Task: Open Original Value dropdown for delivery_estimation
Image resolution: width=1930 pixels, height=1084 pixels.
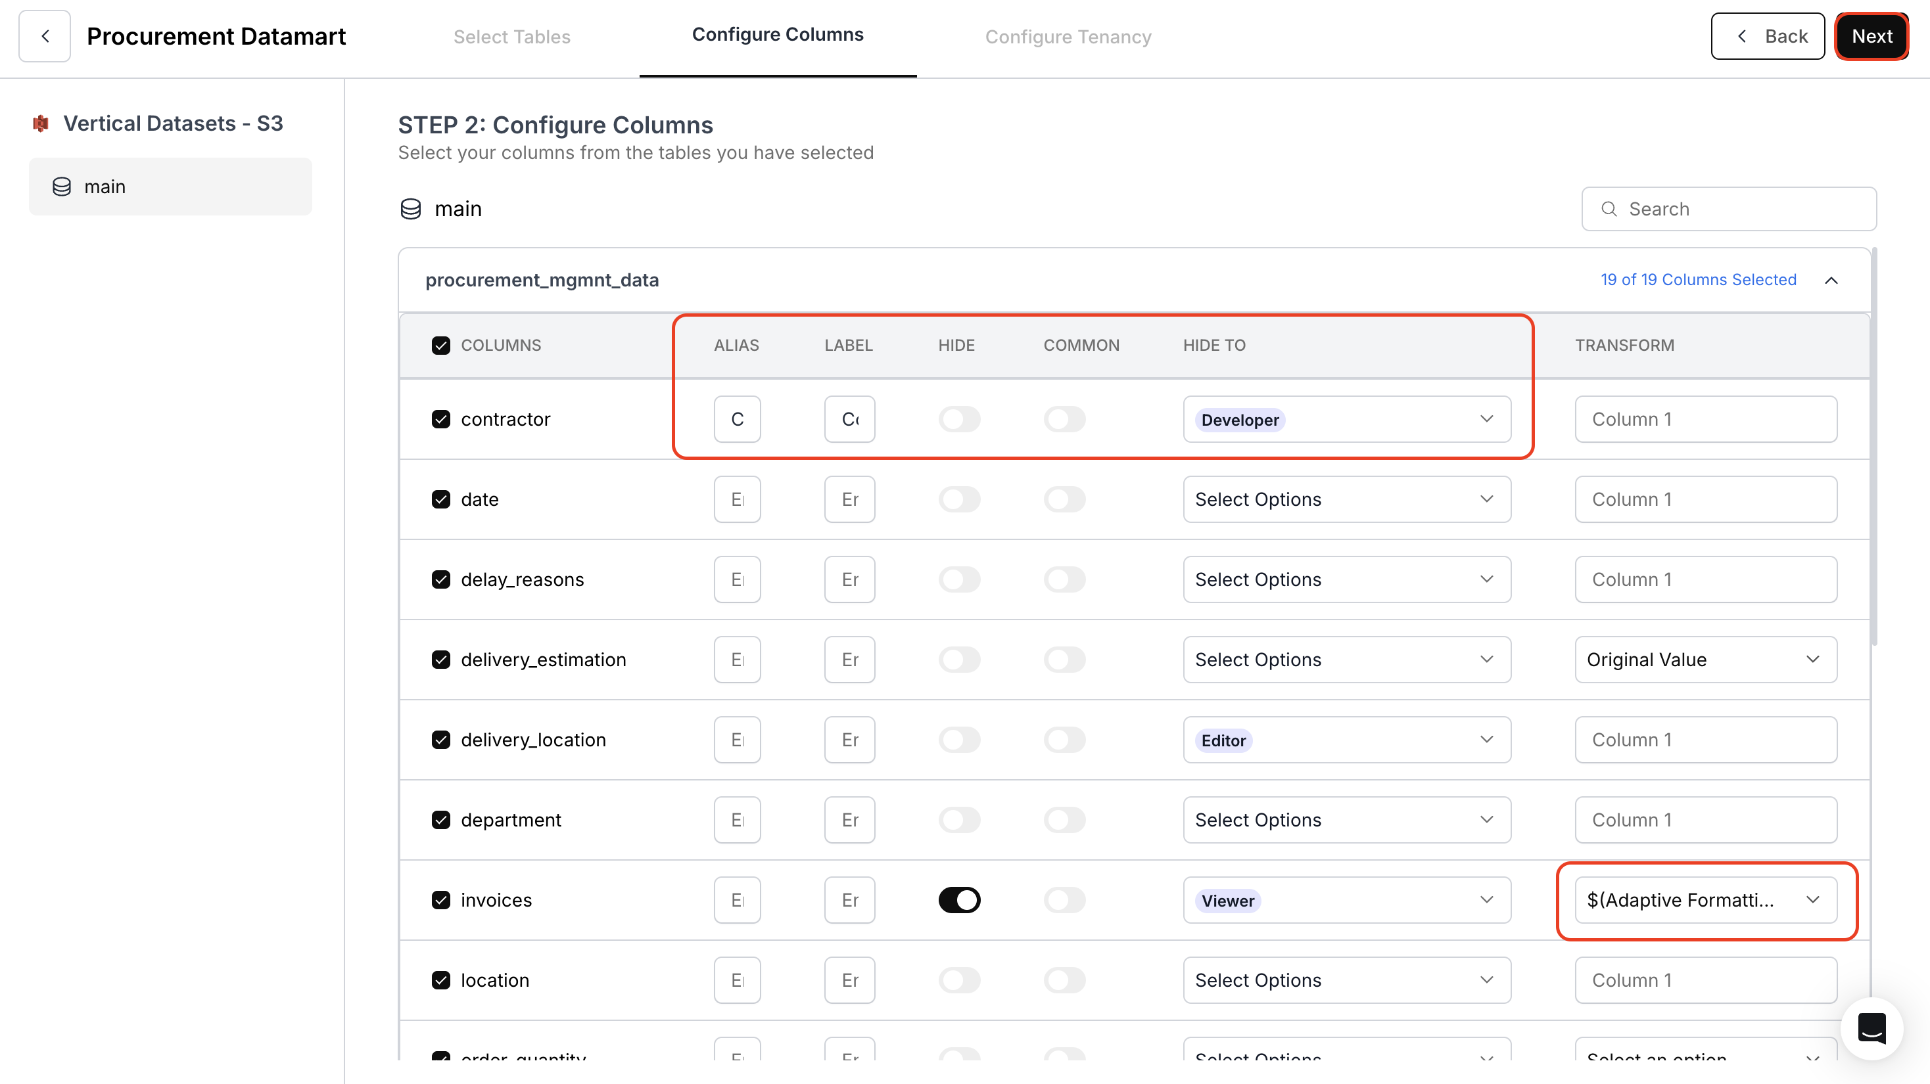Action: (1705, 660)
